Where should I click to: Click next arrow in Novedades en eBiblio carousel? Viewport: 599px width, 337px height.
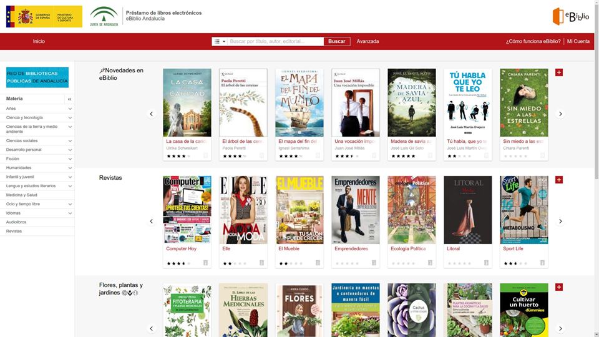[x=560, y=114]
